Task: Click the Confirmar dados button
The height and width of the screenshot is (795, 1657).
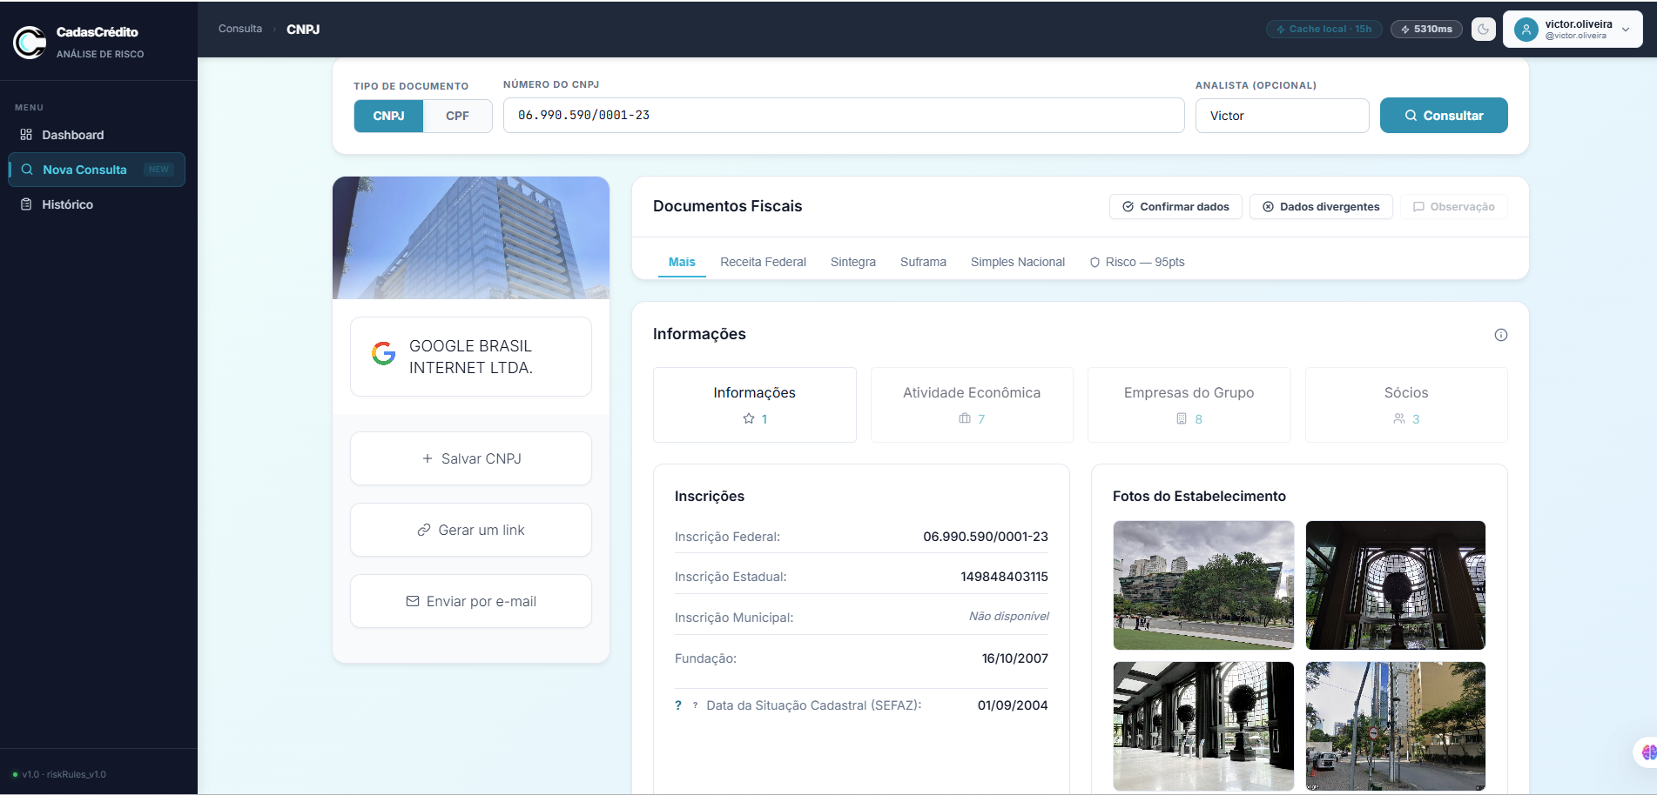Action: 1175,207
